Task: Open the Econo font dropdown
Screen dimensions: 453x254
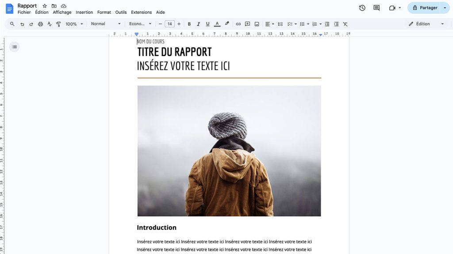Action: pyautogui.click(x=140, y=24)
